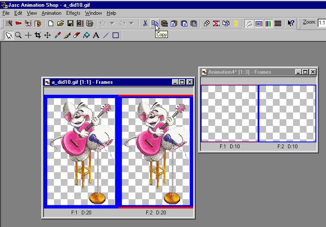
Task: Select the Flood Fill bucket tool
Action: [86, 35]
